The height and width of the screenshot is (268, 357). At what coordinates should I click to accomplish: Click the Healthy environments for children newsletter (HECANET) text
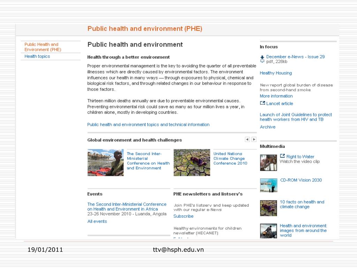(x=207, y=231)
